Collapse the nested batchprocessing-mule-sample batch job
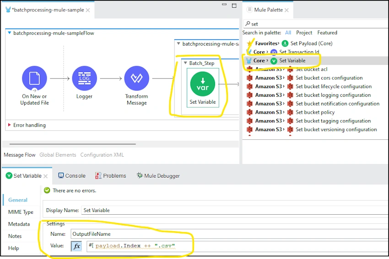 tap(178, 43)
